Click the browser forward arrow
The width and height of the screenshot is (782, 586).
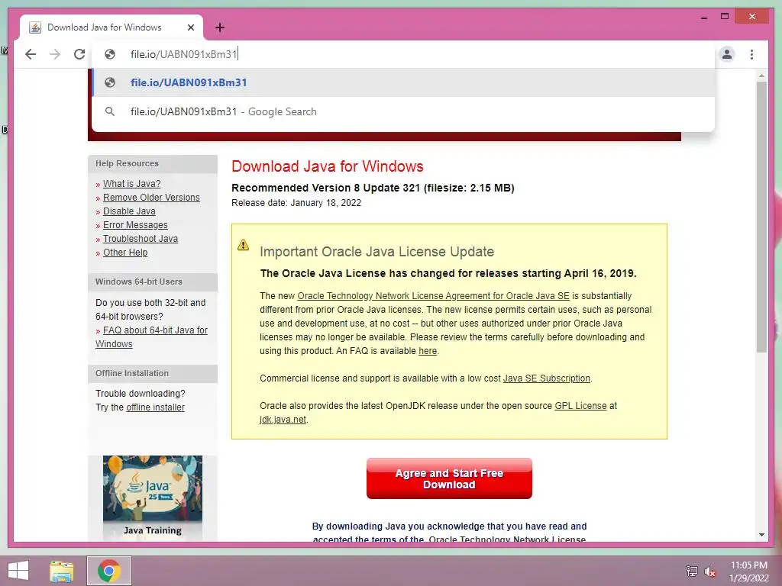(55, 54)
